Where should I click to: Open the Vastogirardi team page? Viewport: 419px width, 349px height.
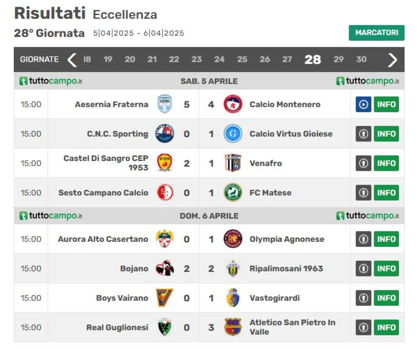275,298
